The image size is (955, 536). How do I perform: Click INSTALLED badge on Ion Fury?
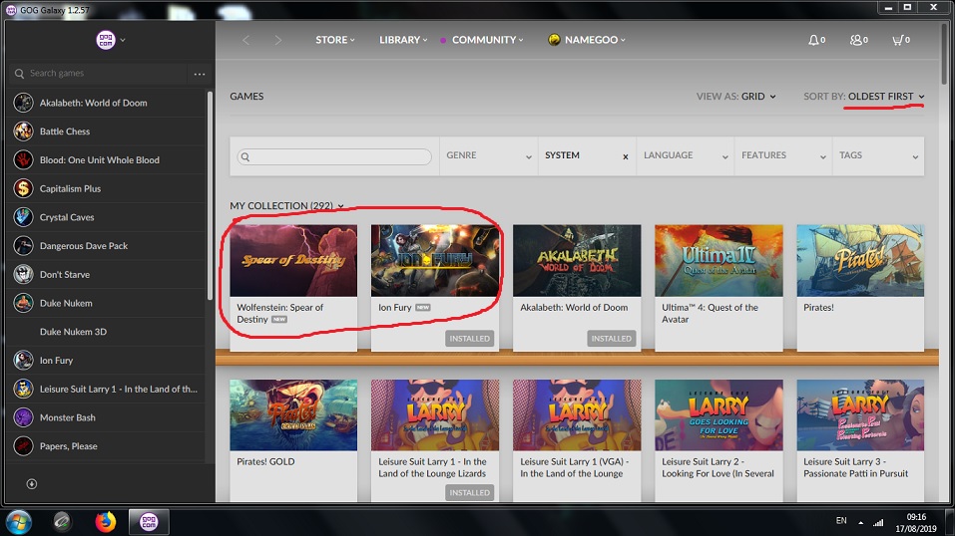pyautogui.click(x=470, y=339)
